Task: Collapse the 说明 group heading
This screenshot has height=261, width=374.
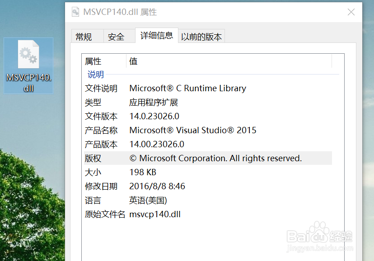Action: point(96,75)
